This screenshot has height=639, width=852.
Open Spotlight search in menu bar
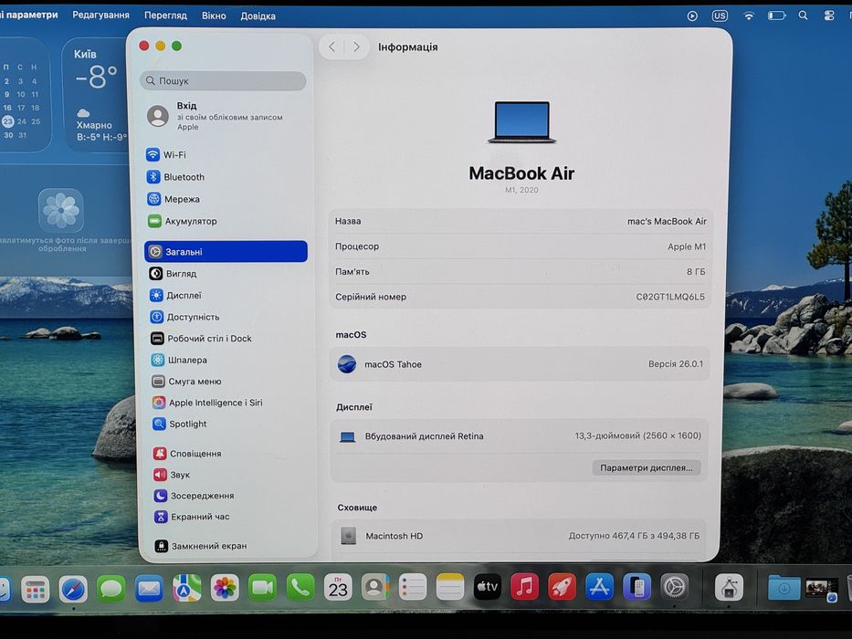tap(803, 16)
